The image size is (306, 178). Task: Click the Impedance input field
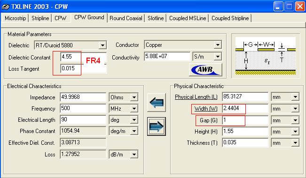coord(83,97)
